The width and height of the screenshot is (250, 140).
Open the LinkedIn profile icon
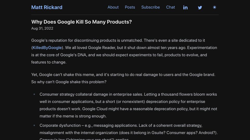[185, 8]
